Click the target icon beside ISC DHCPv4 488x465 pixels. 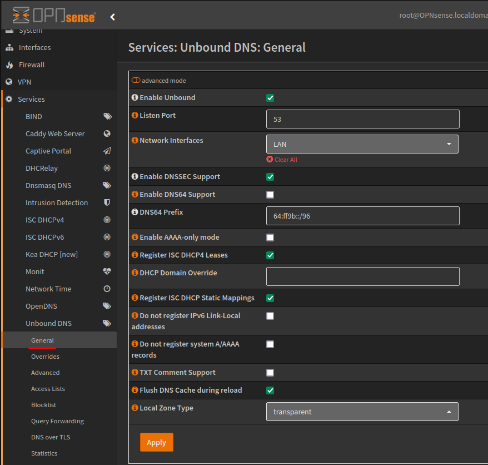click(107, 220)
